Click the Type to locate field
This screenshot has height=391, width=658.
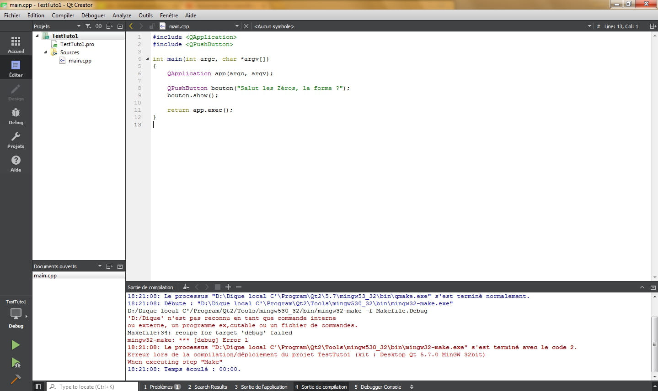93,387
